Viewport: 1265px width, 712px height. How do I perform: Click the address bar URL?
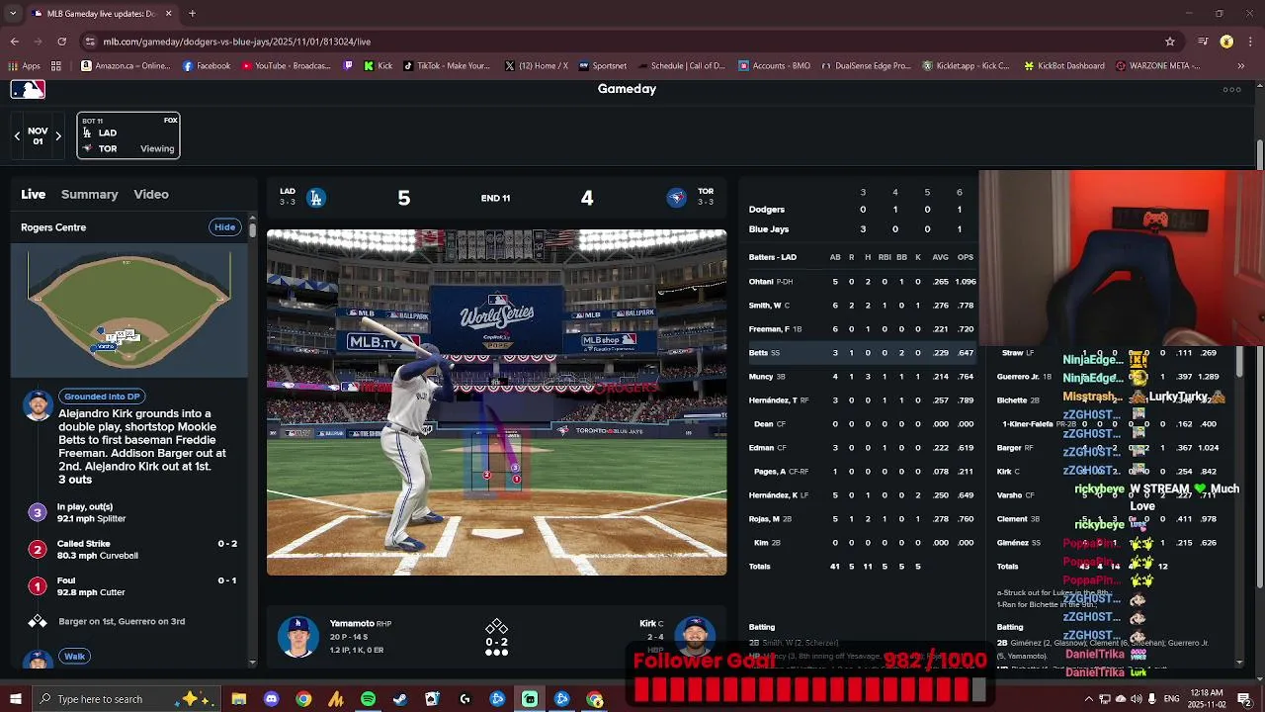click(237, 42)
